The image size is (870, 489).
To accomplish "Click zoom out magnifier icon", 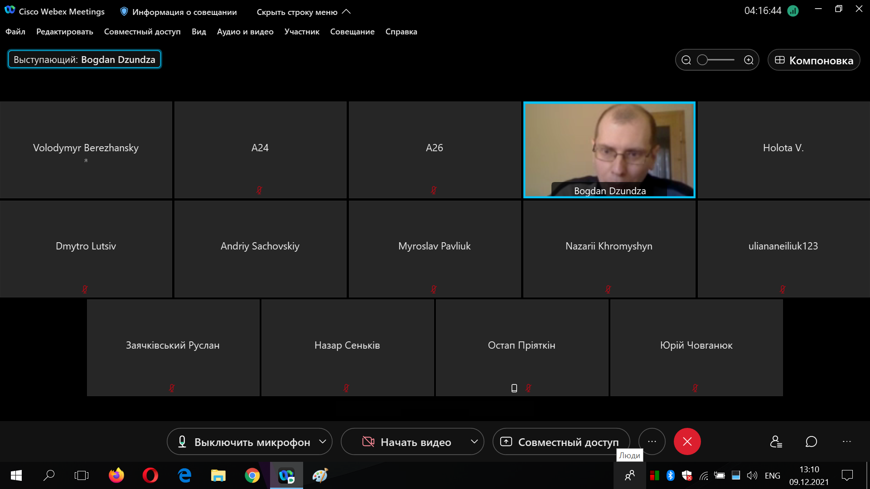I will pyautogui.click(x=686, y=60).
